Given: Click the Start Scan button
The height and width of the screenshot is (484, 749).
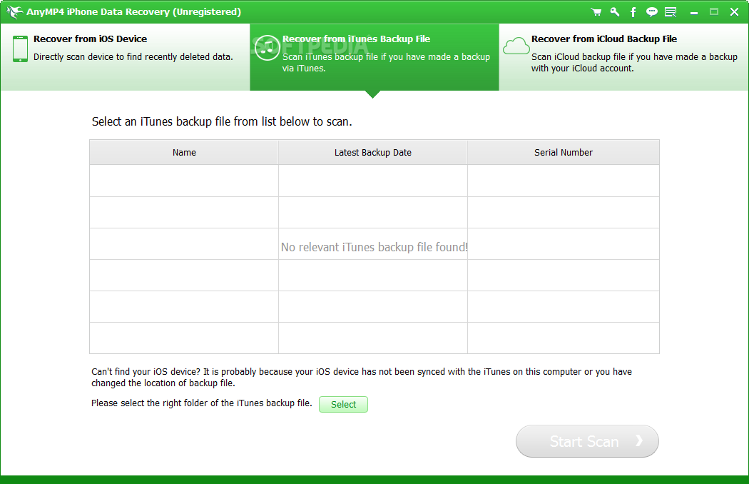Looking at the screenshot, I should coord(587,441).
